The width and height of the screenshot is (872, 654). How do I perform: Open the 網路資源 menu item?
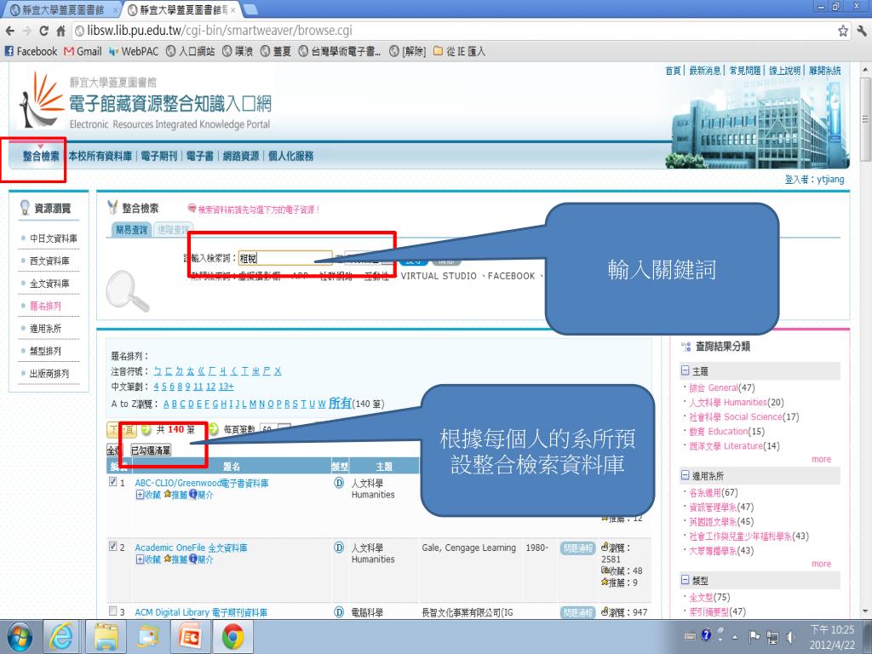click(x=241, y=156)
